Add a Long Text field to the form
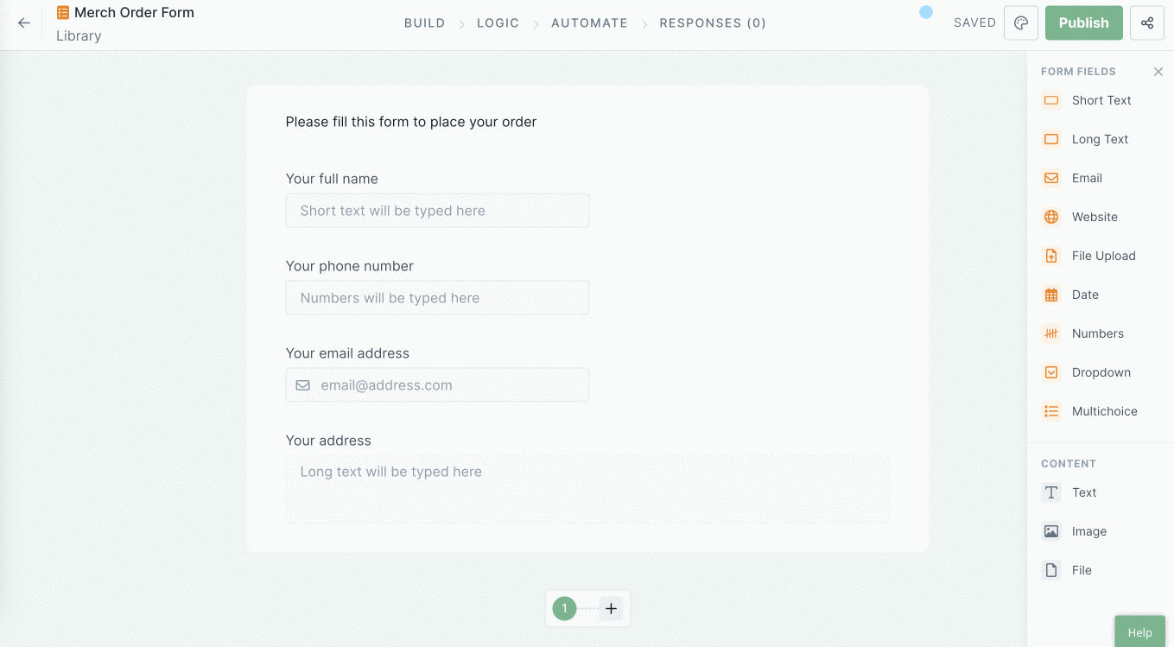 pos(1099,139)
